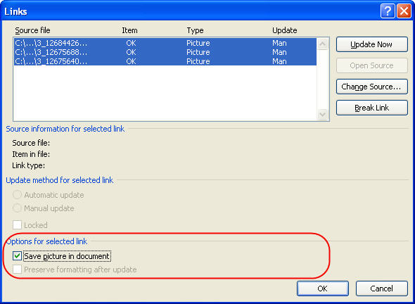This screenshot has height=304, width=415.
Task: Select the 3_12675640 link row
Action: 165,61
